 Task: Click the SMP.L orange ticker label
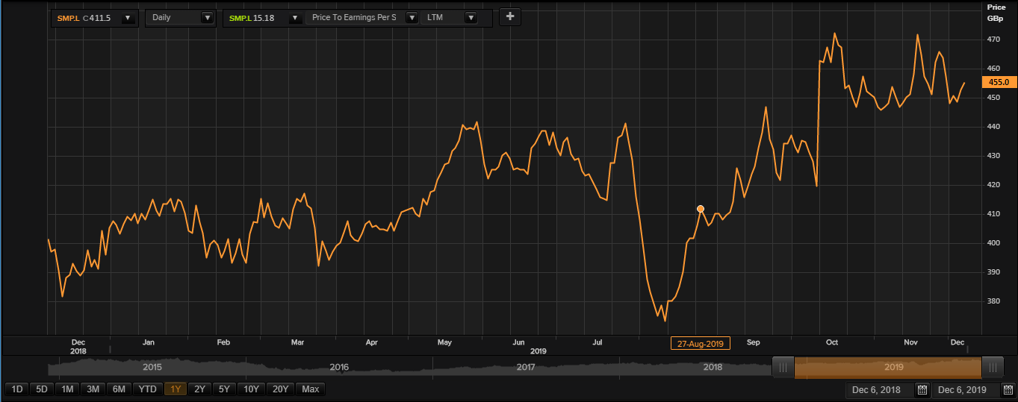[68, 17]
